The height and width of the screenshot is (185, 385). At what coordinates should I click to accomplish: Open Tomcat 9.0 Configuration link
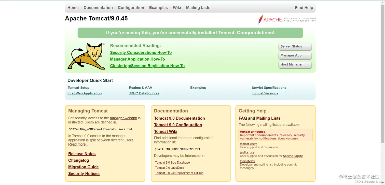178,125
